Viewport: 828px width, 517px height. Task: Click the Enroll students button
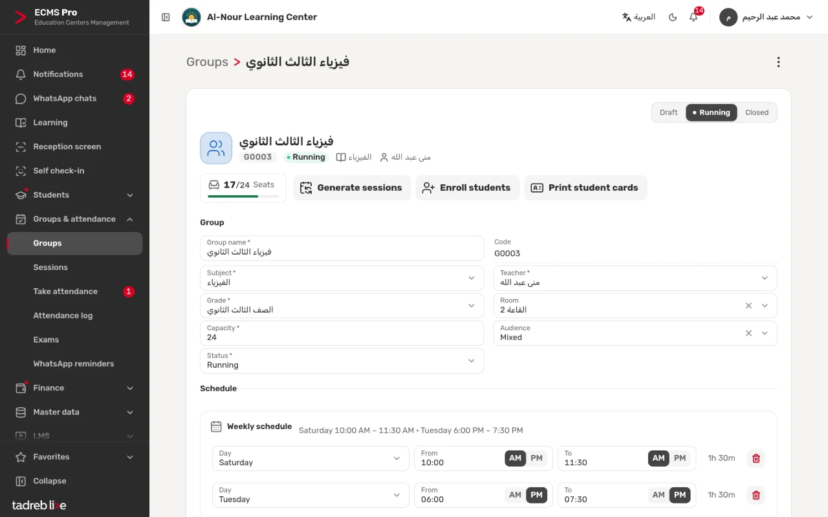[468, 188]
